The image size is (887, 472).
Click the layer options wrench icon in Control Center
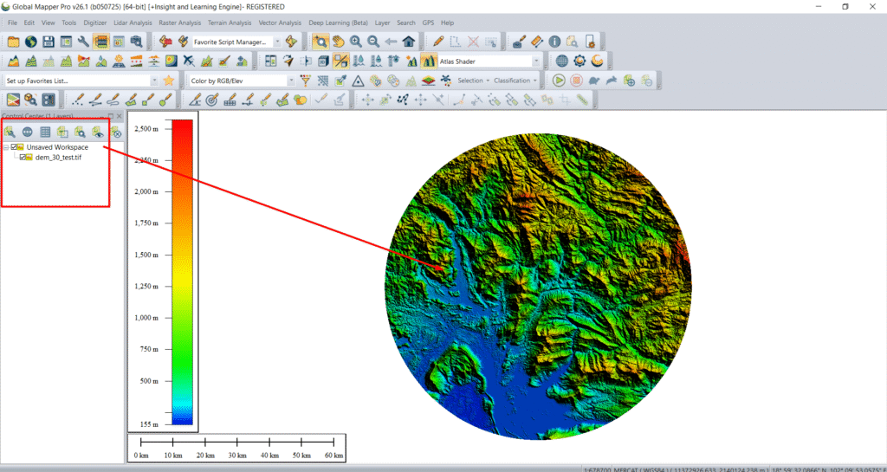pos(10,133)
